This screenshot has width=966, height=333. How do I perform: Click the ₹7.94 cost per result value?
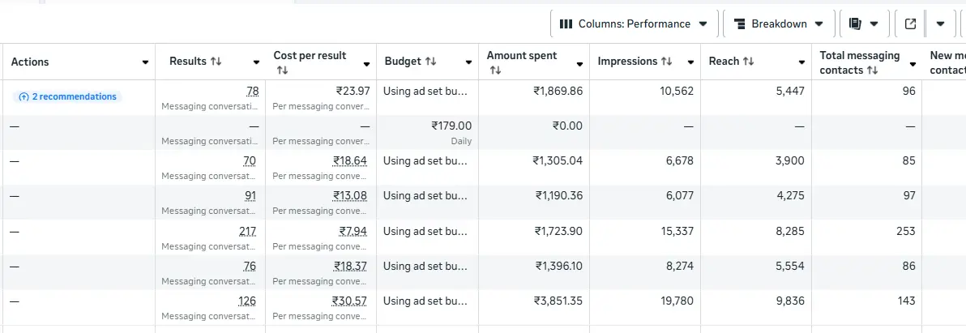353,231
